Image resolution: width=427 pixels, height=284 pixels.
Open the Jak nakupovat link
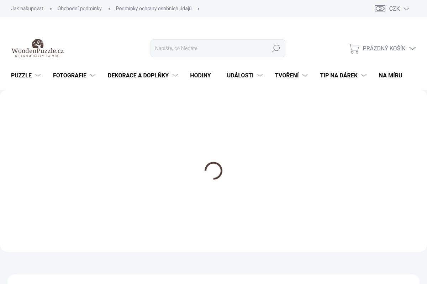click(x=27, y=9)
